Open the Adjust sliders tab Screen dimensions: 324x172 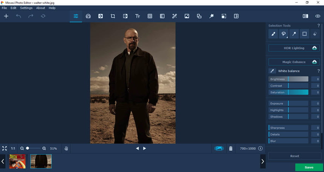pos(76,16)
